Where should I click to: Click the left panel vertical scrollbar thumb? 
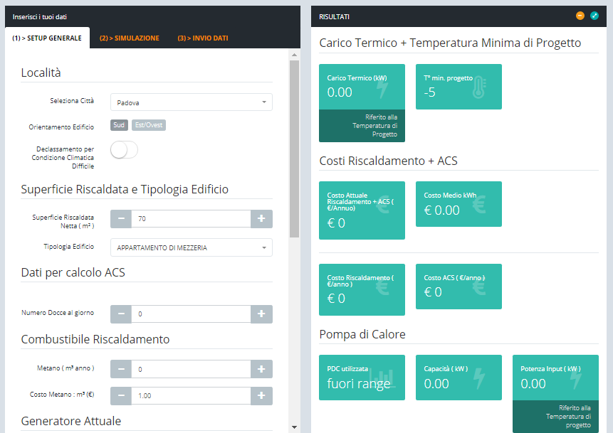click(x=295, y=149)
